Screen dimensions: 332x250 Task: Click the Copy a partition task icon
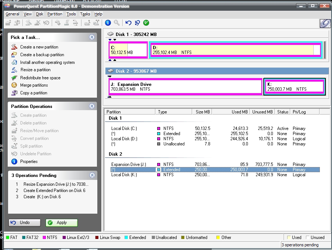tap(14, 93)
